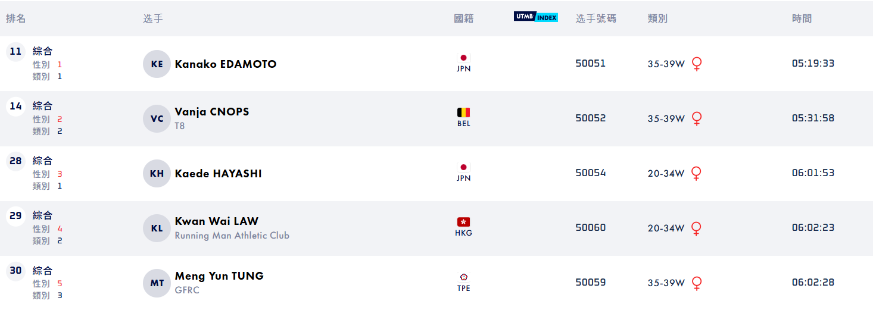Image resolution: width=873 pixels, height=310 pixels.
Task: Sort by the 排名 column header
Action: [16, 18]
